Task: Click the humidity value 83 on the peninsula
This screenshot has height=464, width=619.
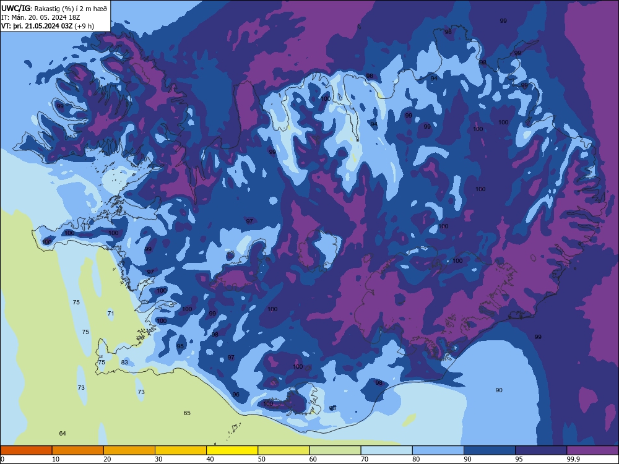Action: (x=124, y=362)
